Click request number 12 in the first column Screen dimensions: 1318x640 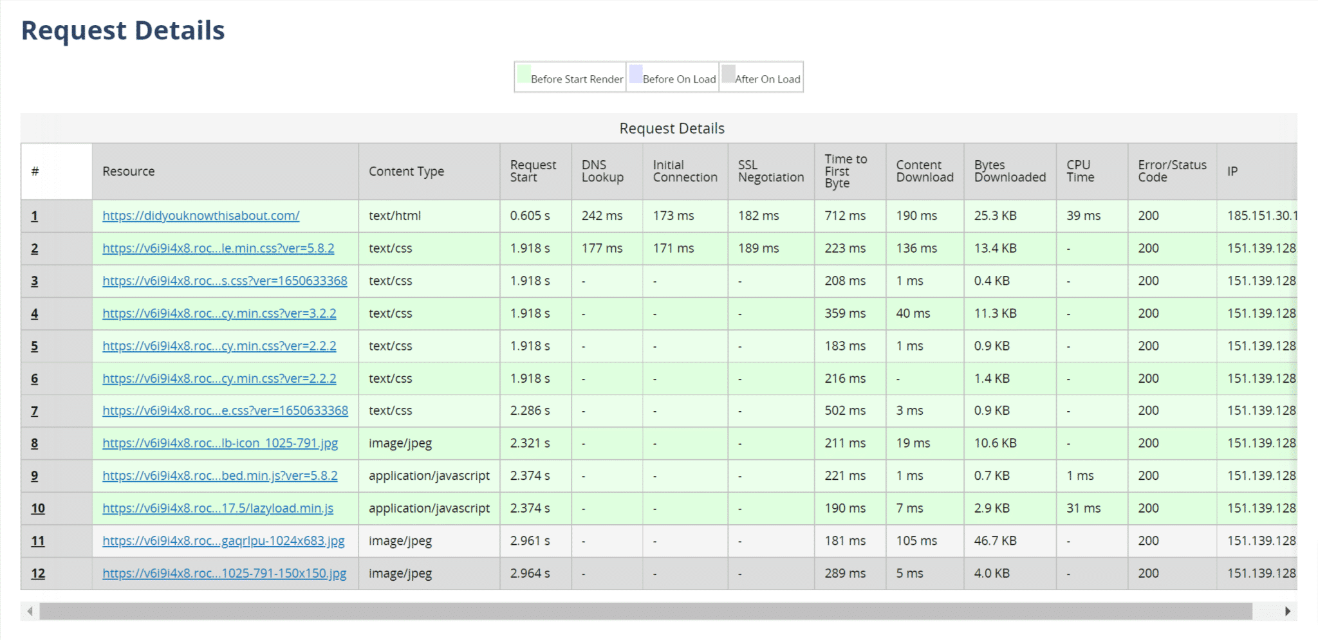point(37,573)
